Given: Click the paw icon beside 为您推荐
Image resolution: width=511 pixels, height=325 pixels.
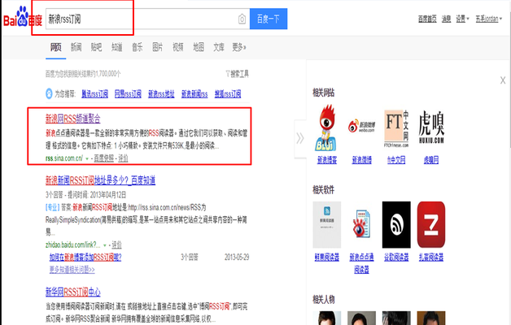Looking at the screenshot, I should click(49, 93).
